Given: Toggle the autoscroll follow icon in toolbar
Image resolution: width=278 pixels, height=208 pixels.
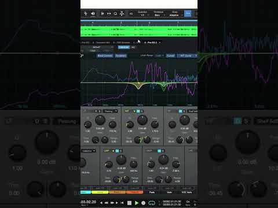Looking at the screenshot, I should click(x=122, y=13).
